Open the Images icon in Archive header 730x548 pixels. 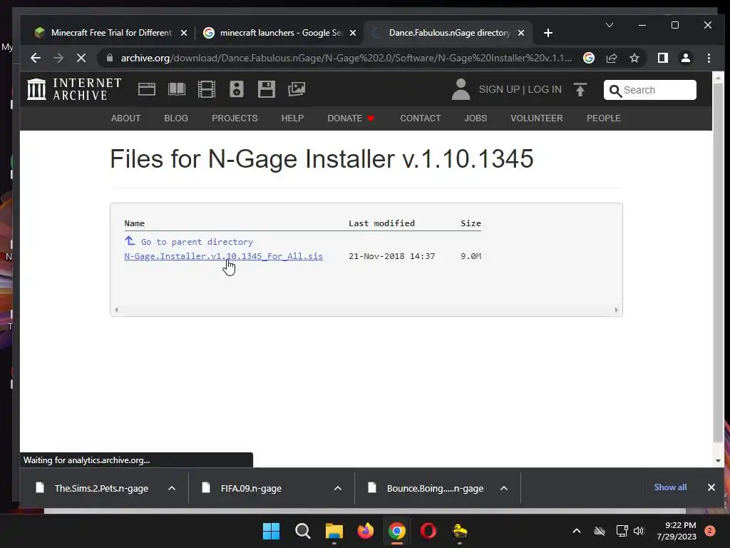296,89
